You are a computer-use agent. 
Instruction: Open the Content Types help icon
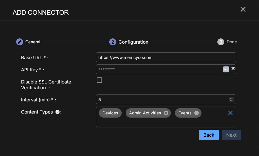(58, 112)
